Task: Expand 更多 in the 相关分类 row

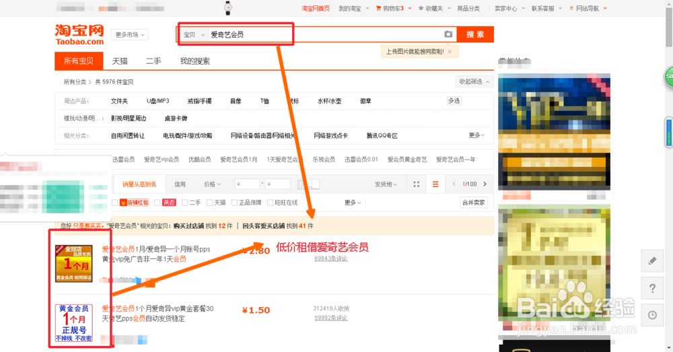Action: coord(476,135)
